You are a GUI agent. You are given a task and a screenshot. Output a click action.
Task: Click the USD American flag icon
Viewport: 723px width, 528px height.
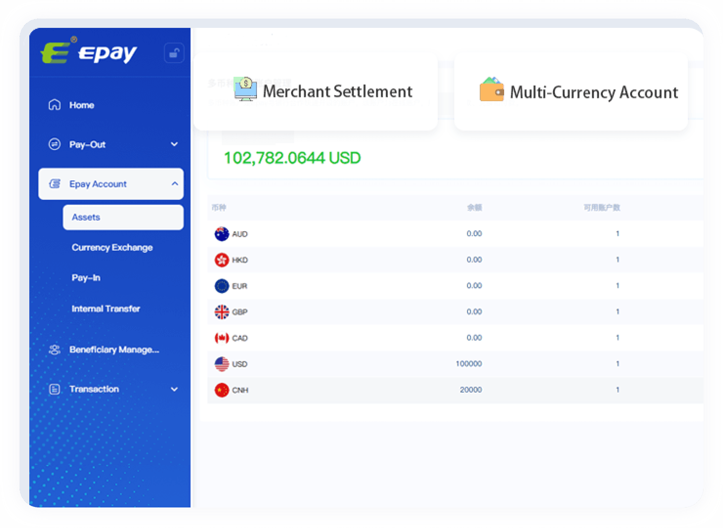tap(222, 364)
